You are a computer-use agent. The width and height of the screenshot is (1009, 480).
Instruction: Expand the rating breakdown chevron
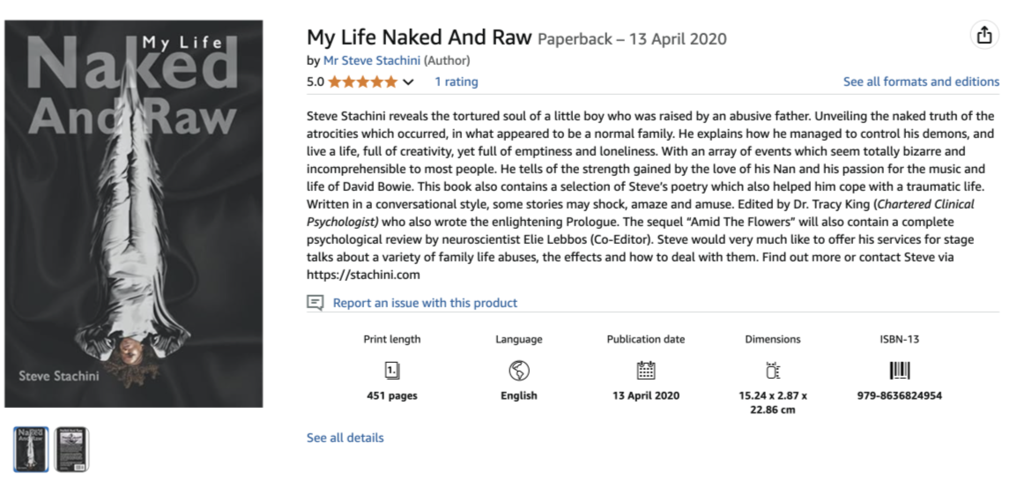(408, 82)
